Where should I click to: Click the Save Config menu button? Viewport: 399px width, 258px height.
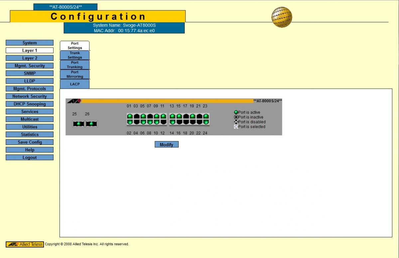(30, 142)
